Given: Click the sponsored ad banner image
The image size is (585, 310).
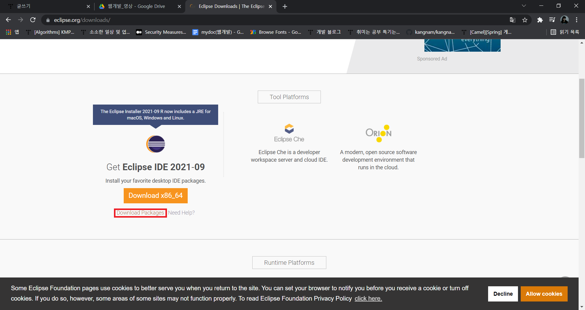Looking at the screenshot, I should [x=462, y=45].
